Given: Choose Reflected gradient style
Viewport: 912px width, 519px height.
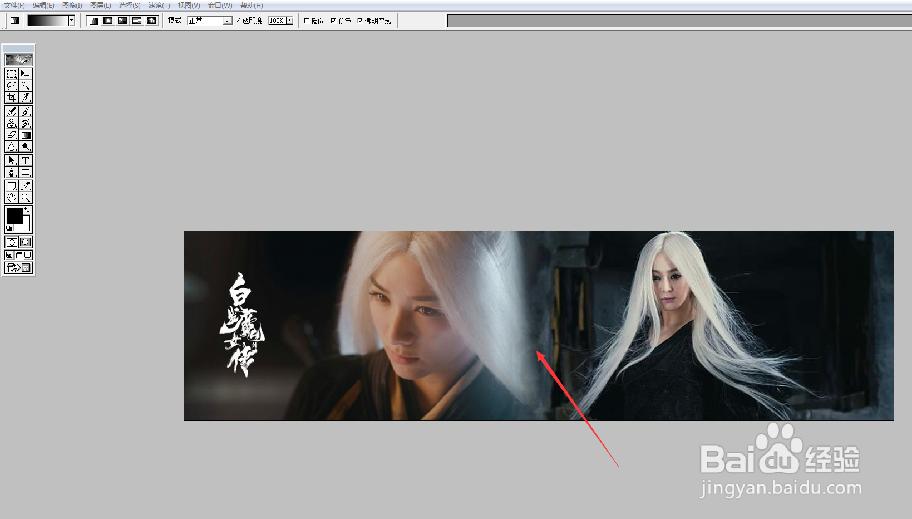Looking at the screenshot, I should [137, 21].
